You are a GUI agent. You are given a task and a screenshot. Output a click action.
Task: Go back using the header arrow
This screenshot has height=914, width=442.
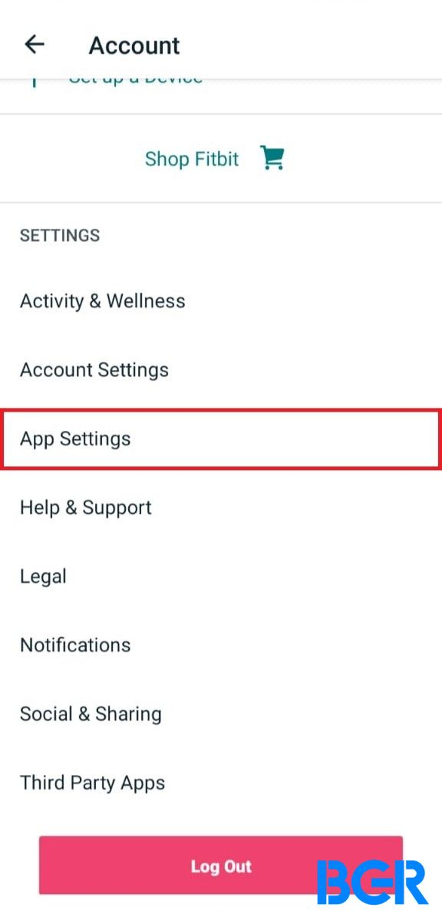click(x=35, y=45)
